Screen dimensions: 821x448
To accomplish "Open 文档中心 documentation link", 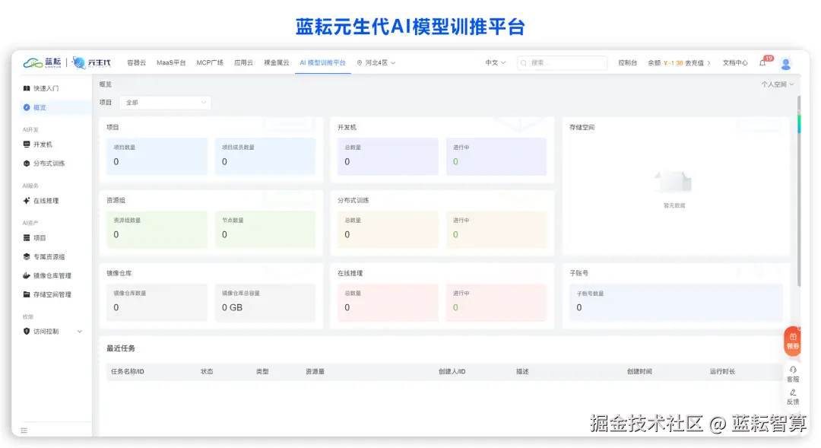I will pyautogui.click(x=735, y=63).
